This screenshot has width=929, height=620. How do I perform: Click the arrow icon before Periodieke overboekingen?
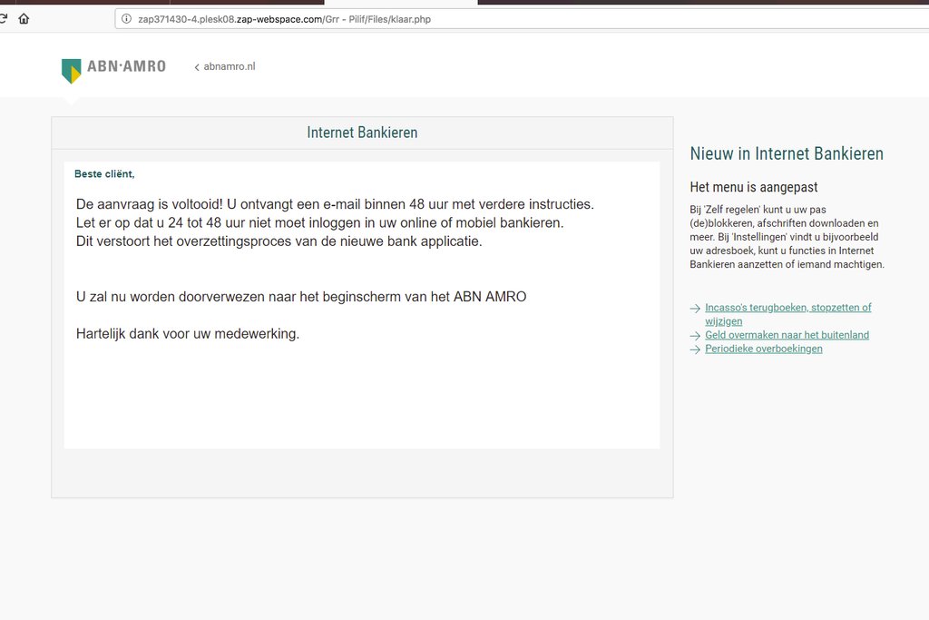[x=695, y=349]
